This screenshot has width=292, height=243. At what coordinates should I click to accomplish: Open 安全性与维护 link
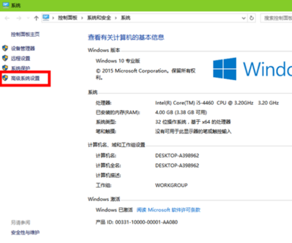point(25,232)
